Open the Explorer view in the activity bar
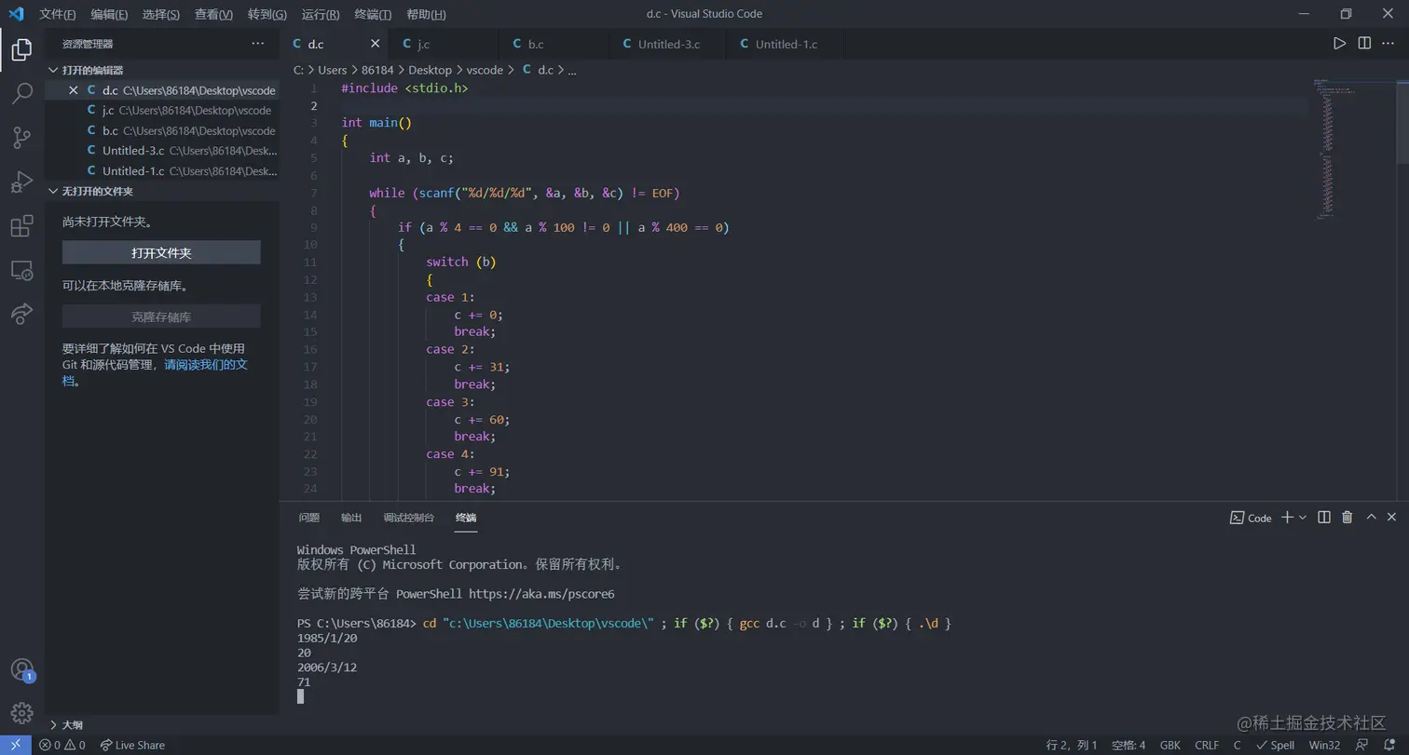The width and height of the screenshot is (1409, 755). point(21,49)
